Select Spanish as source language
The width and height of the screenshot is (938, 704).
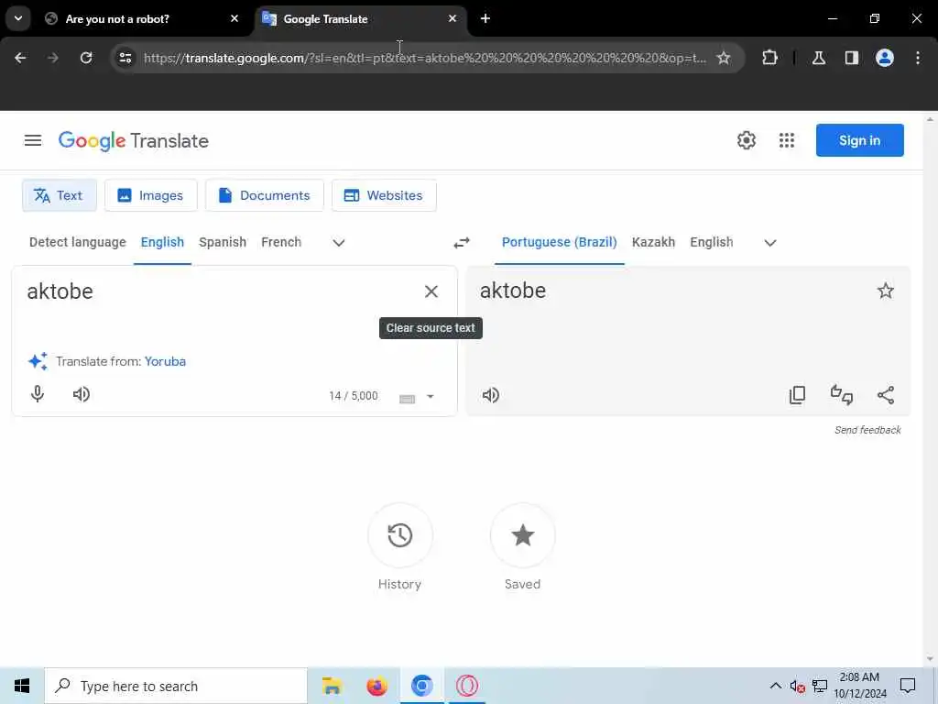(x=223, y=242)
